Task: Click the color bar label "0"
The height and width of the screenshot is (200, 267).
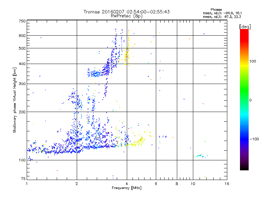Action: (250, 100)
